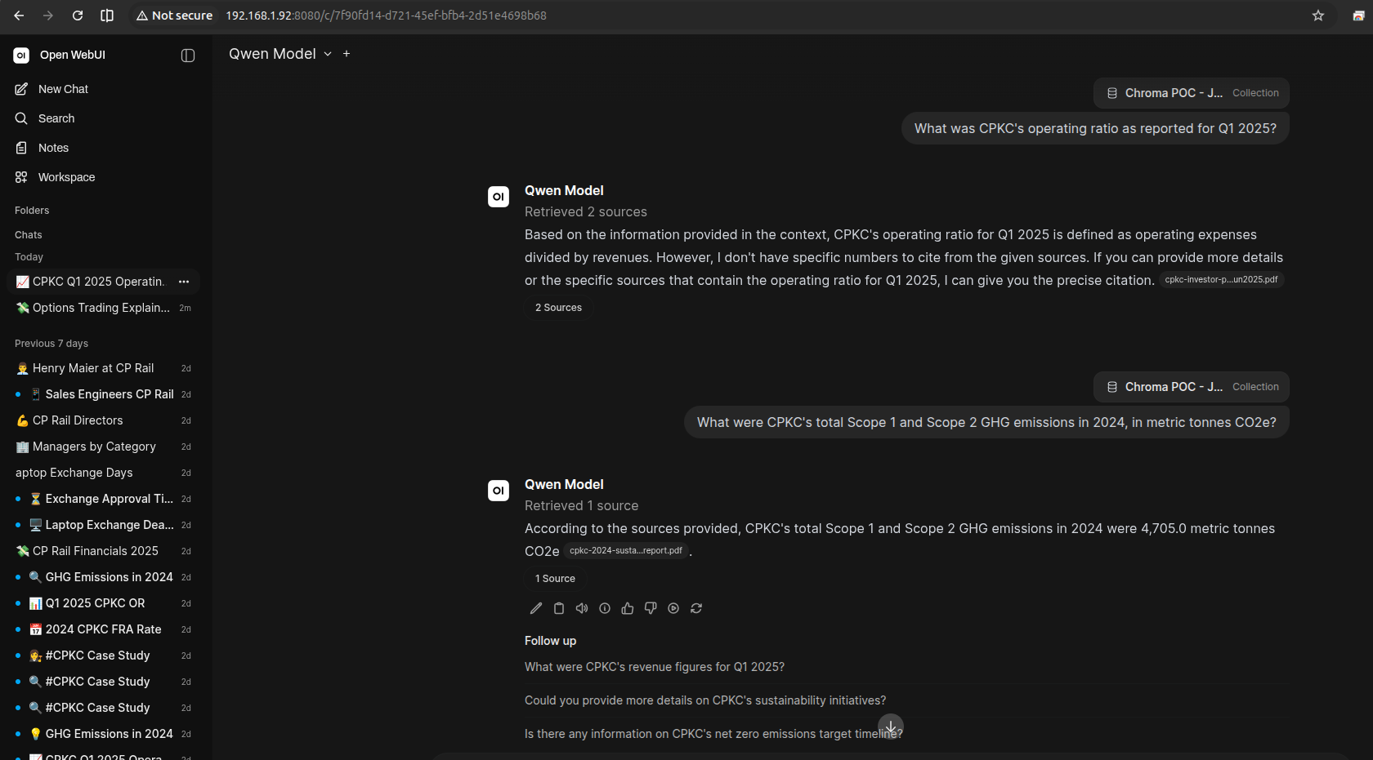
Task: Add another model with the plus icon
Action: point(347,54)
